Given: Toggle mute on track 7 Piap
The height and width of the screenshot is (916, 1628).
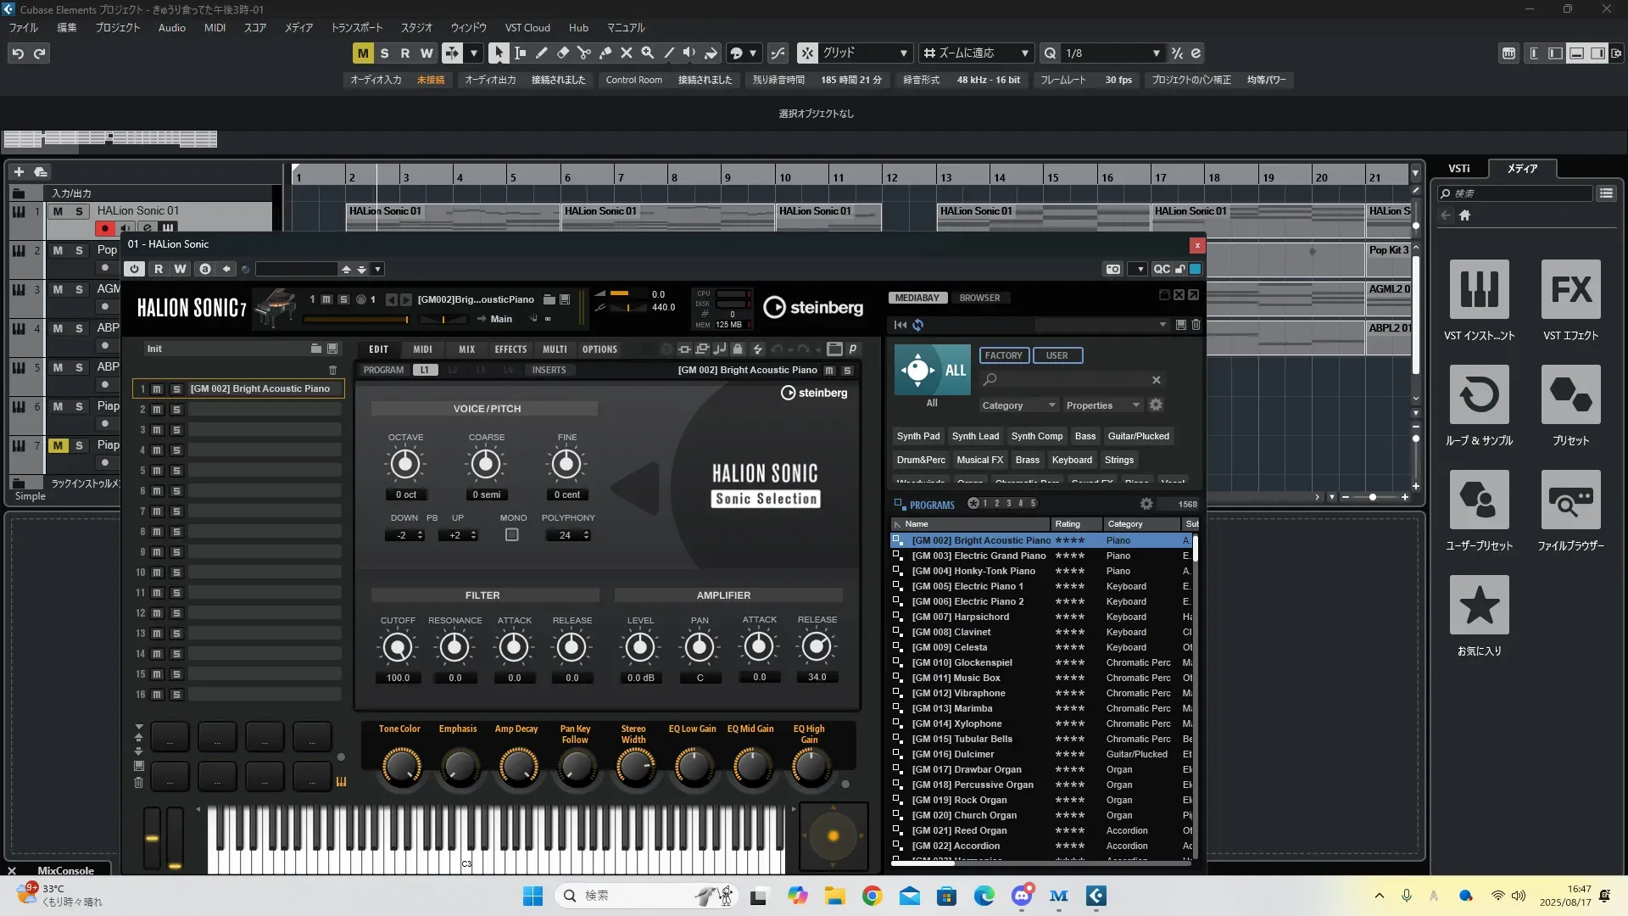Looking at the screenshot, I should point(58,445).
